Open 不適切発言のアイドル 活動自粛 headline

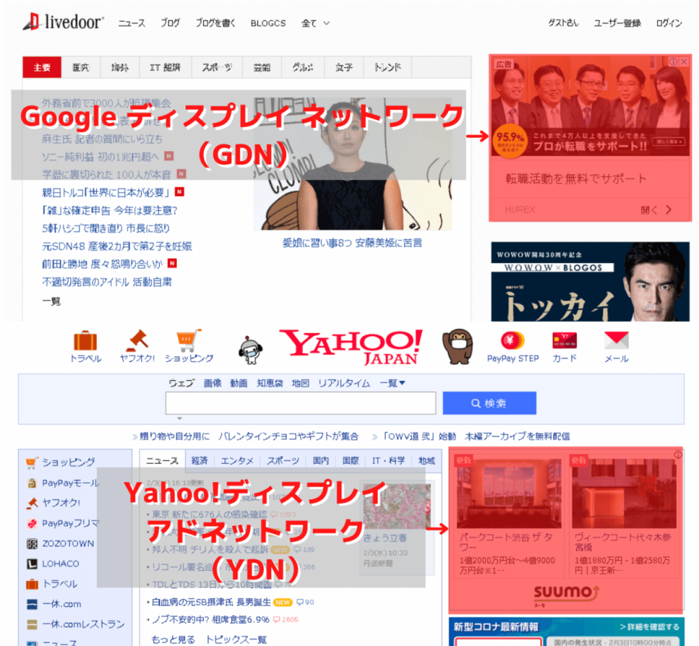pos(106,282)
